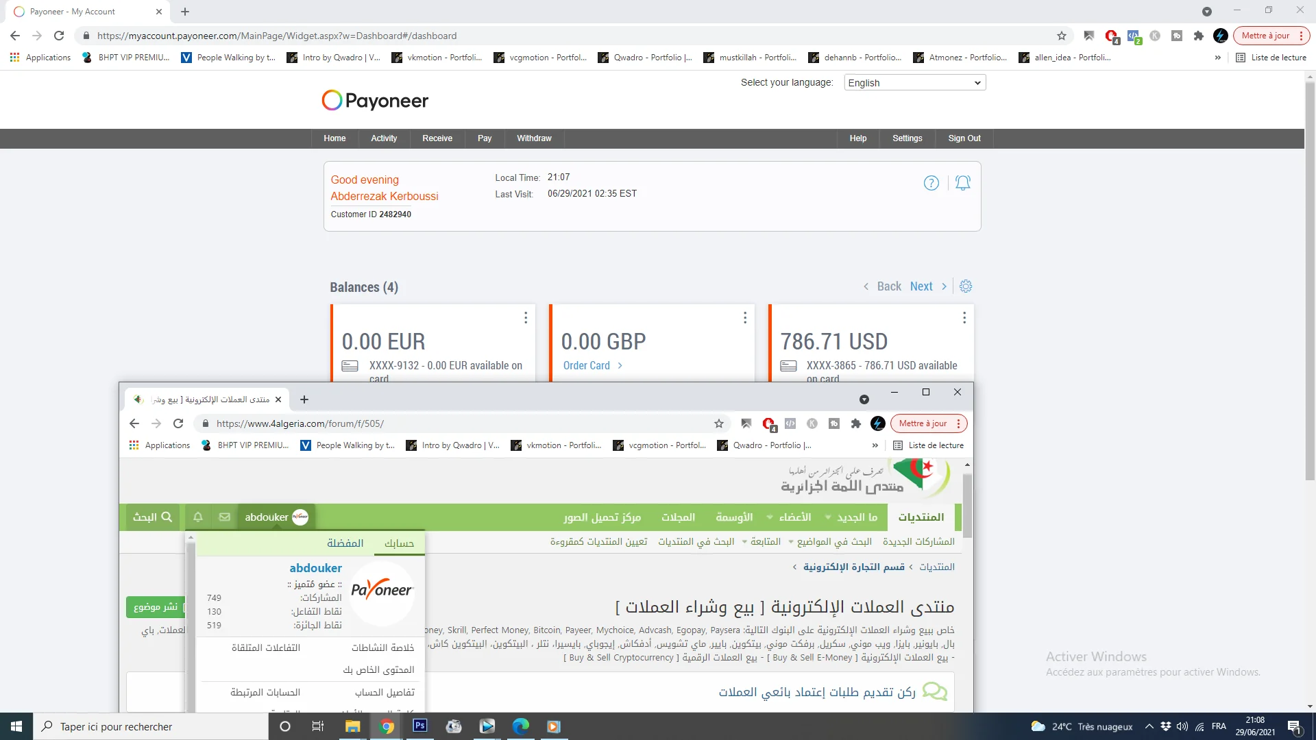Open extensions puzzle icon in Payoneer window
The height and width of the screenshot is (740, 1316).
click(x=1198, y=36)
